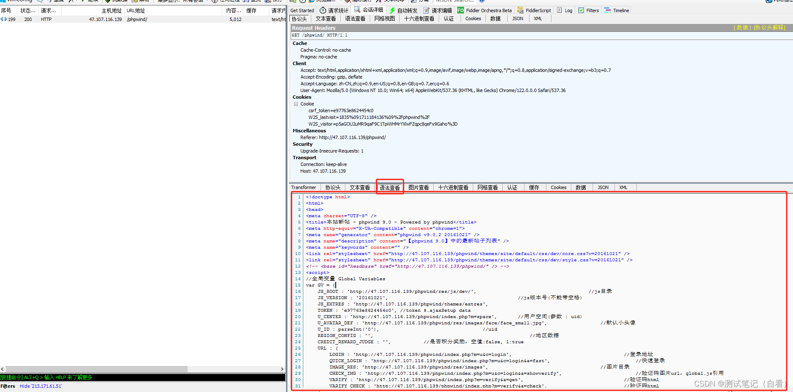Sort sessions by 状态 status column header
Viewport: 793px width, 392px height.
pyautogui.click(x=28, y=11)
